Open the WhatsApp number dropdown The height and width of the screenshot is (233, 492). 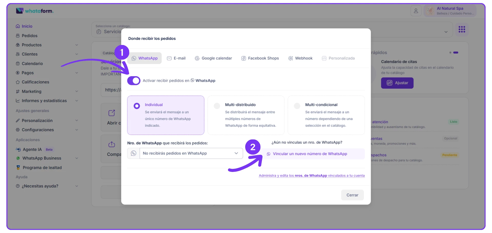(191, 153)
